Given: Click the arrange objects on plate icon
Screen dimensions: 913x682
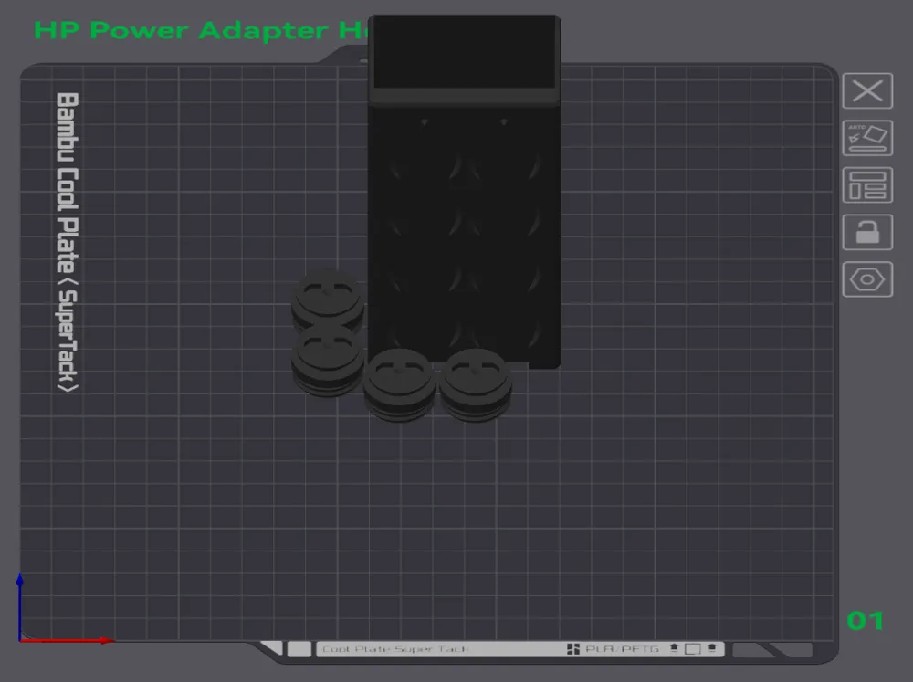Looking at the screenshot, I should (867, 185).
